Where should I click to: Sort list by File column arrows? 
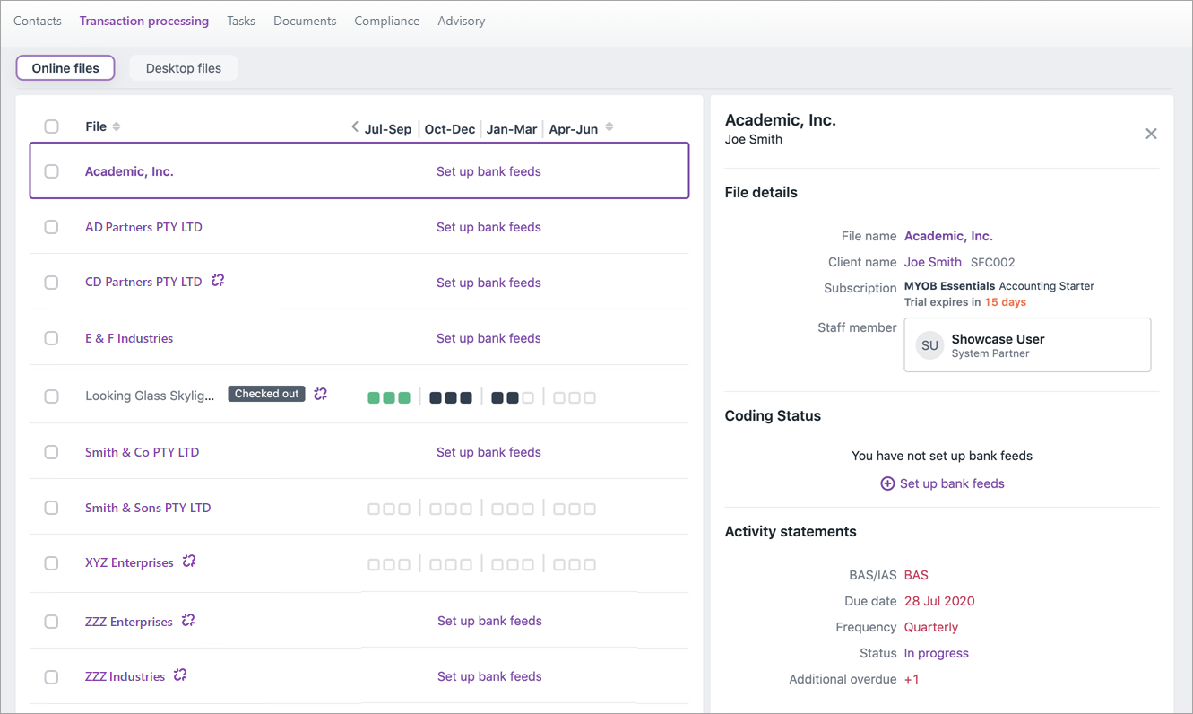(117, 126)
